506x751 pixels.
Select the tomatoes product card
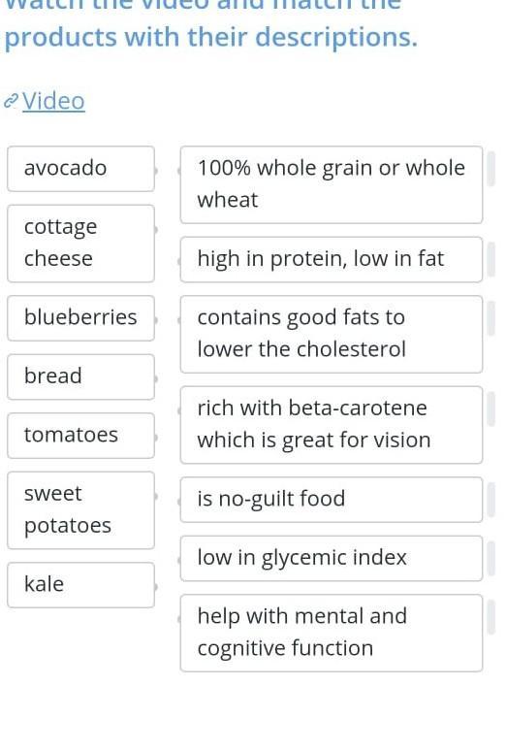pyautogui.click(x=80, y=436)
